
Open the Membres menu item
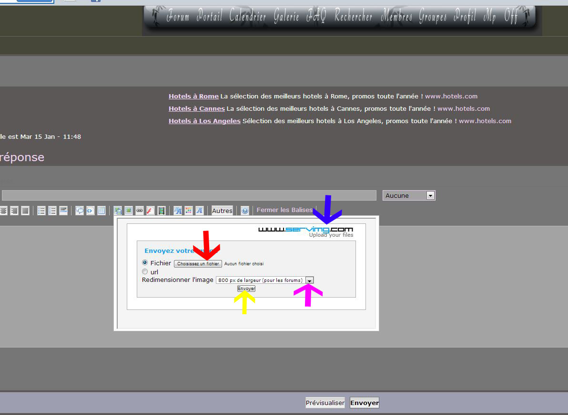(x=396, y=16)
